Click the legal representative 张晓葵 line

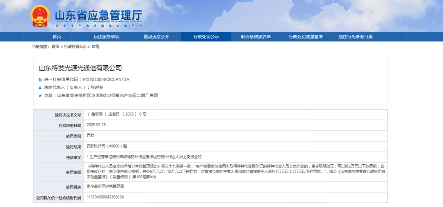point(73,87)
